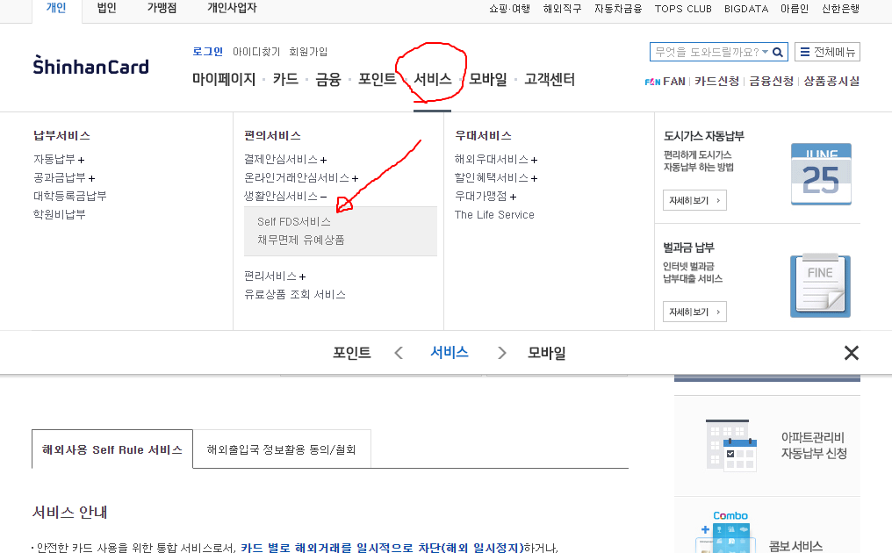Click the 로그인 link
892x553 pixels.
tap(208, 52)
